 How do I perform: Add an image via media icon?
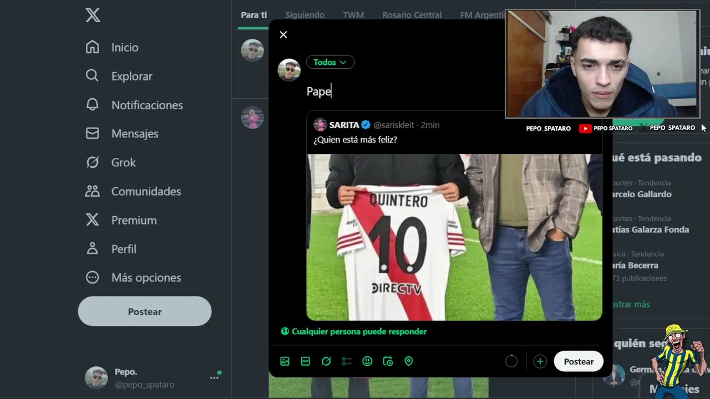click(285, 361)
